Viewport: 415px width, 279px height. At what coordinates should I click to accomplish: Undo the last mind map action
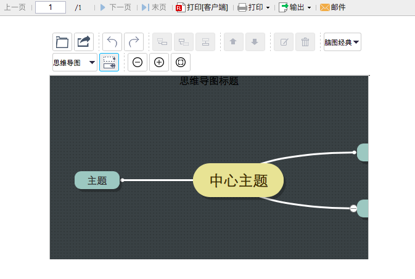pyautogui.click(x=112, y=42)
